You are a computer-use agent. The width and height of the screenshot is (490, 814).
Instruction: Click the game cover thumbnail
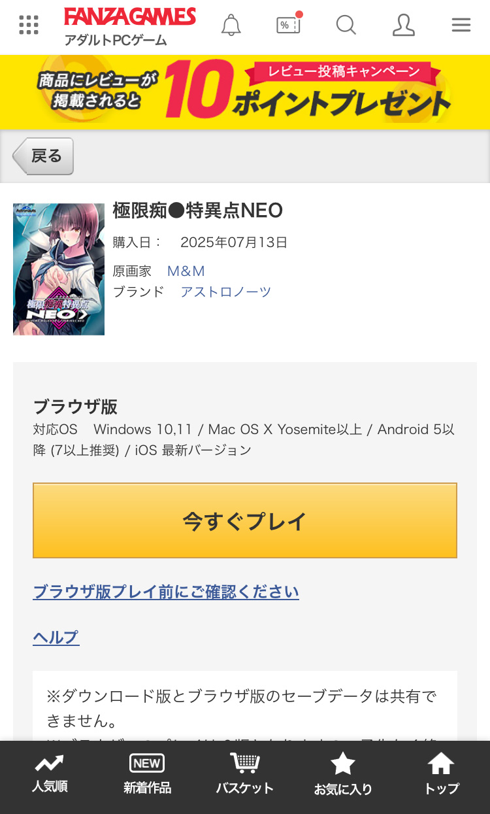click(59, 269)
